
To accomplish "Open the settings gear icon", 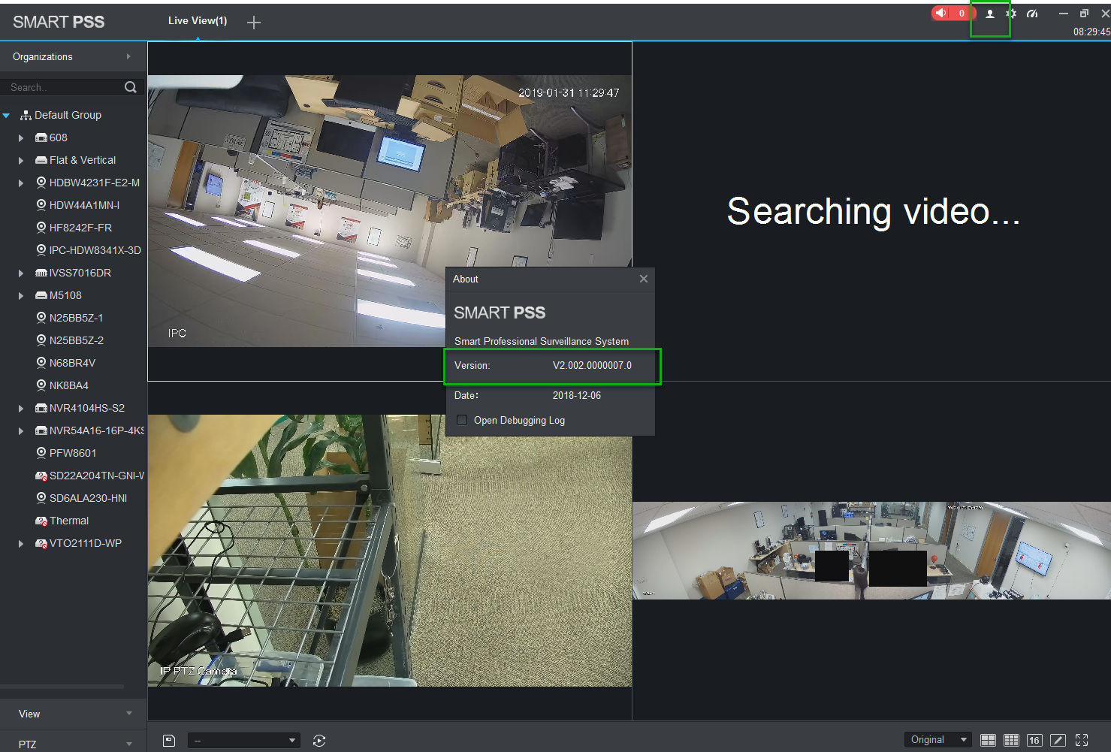I will pyautogui.click(x=1011, y=14).
